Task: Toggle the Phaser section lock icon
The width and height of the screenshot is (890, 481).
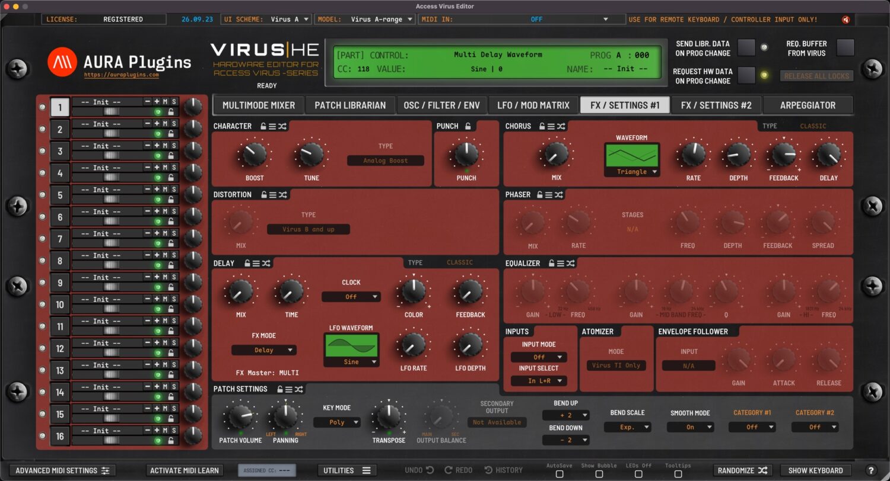Action: pyautogui.click(x=540, y=194)
